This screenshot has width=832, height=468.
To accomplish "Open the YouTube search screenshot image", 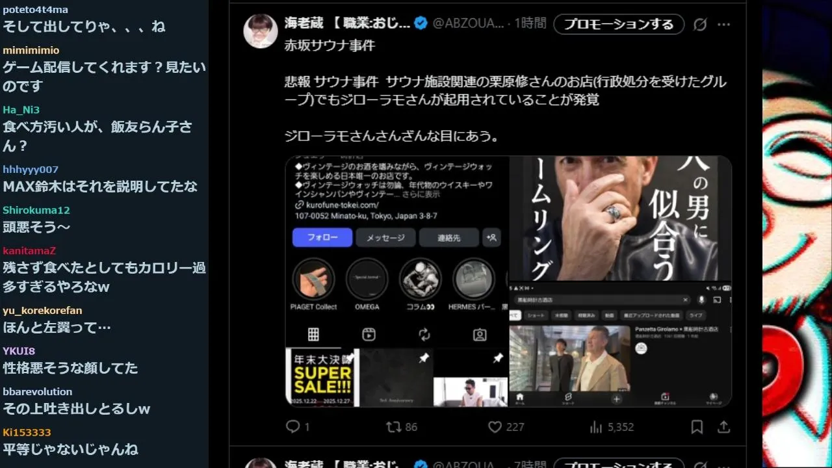I will click(621, 344).
